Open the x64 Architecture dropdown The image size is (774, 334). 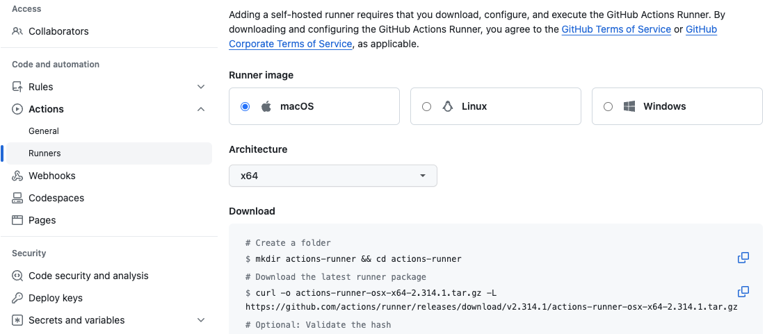(333, 176)
